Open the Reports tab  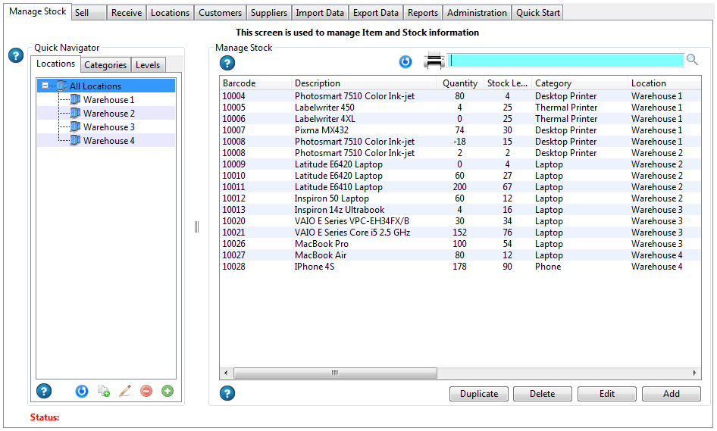pos(422,13)
